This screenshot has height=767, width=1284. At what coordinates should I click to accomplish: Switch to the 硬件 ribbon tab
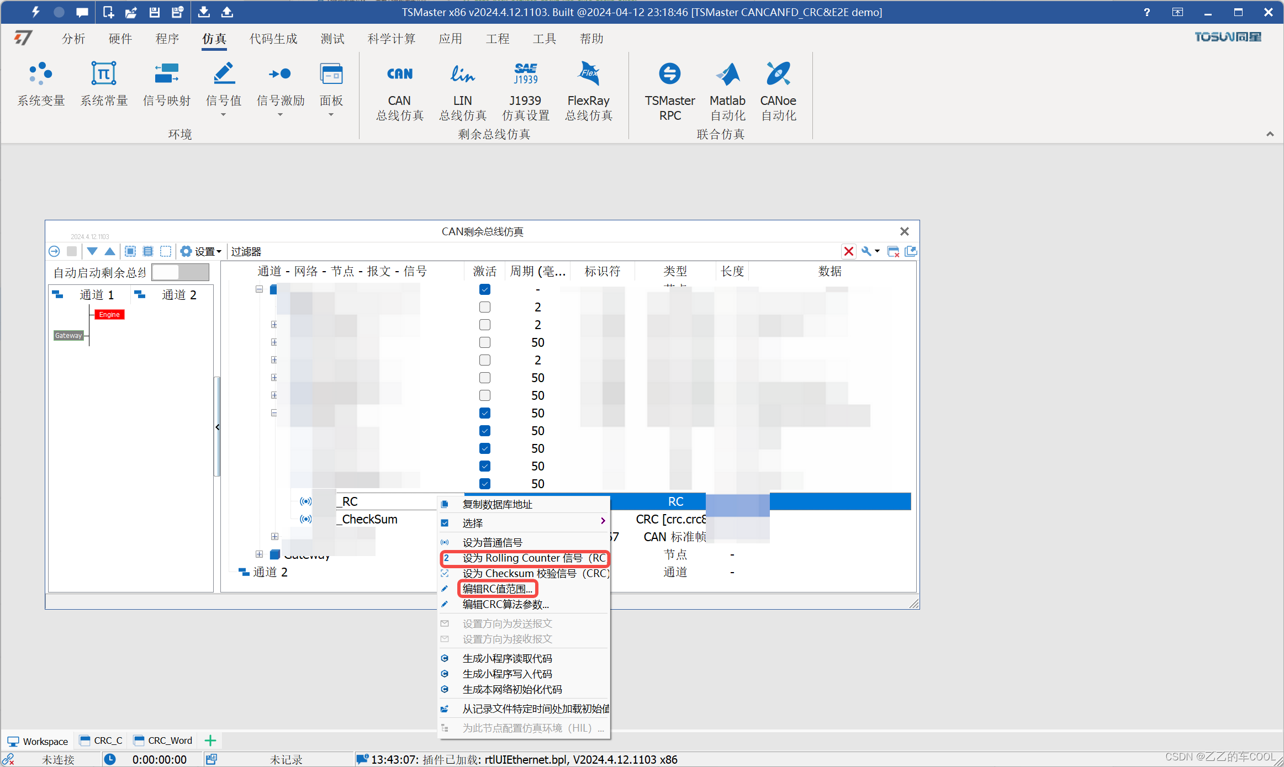(120, 39)
